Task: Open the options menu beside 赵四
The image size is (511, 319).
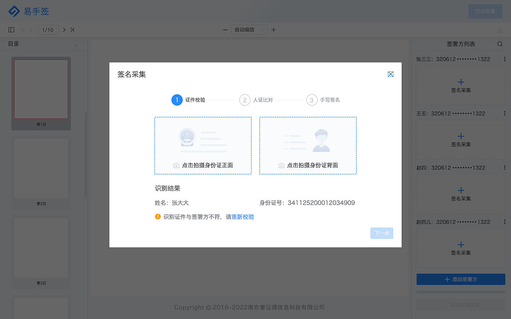Action: coord(505,167)
